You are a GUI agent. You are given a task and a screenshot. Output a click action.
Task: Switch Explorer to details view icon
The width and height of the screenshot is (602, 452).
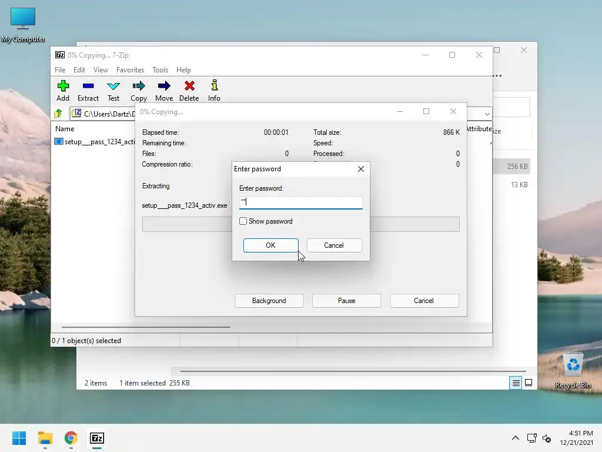click(x=516, y=383)
